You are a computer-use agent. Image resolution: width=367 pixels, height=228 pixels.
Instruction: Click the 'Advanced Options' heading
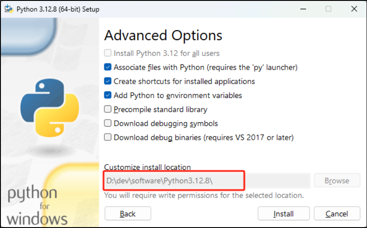[163, 35]
